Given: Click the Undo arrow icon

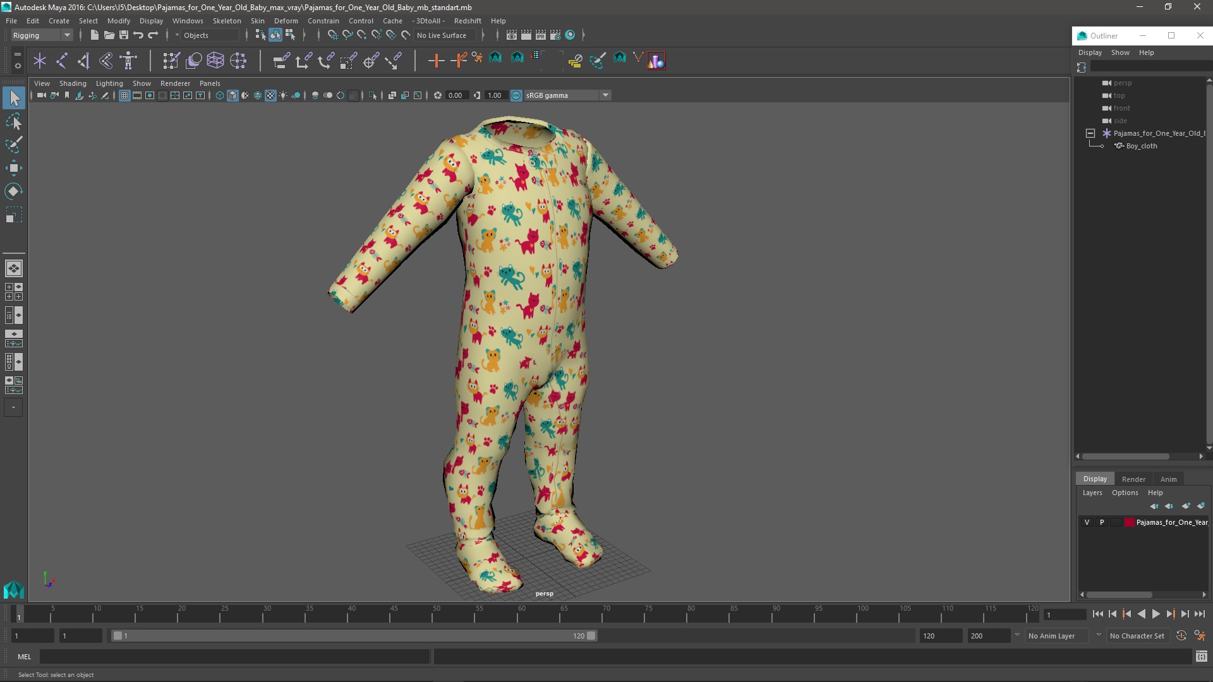Looking at the screenshot, I should point(138,35).
